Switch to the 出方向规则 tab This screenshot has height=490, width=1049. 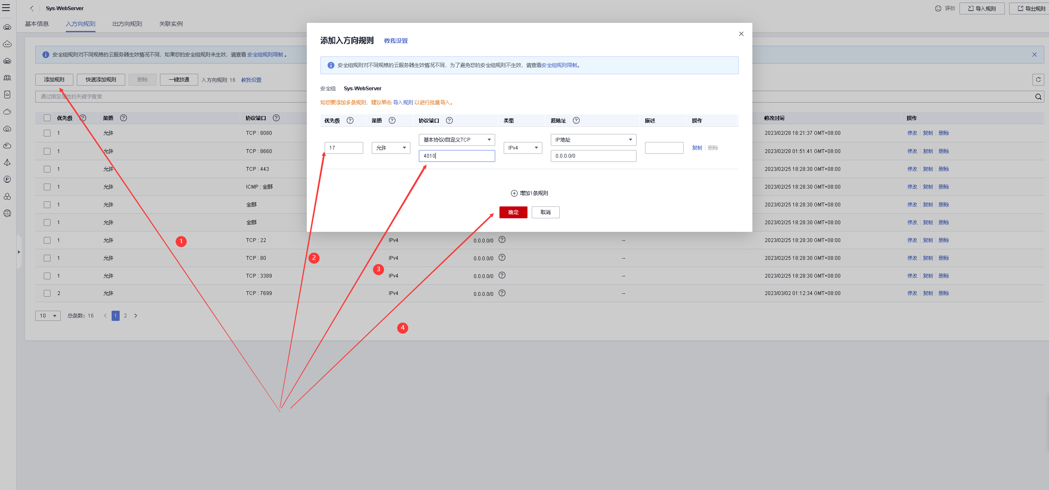(127, 24)
